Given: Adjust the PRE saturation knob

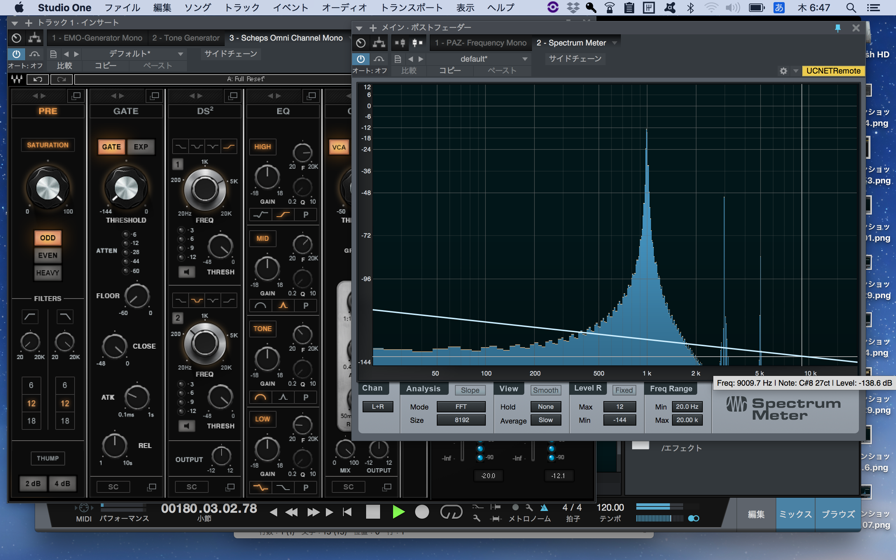Looking at the screenshot, I should click(48, 188).
